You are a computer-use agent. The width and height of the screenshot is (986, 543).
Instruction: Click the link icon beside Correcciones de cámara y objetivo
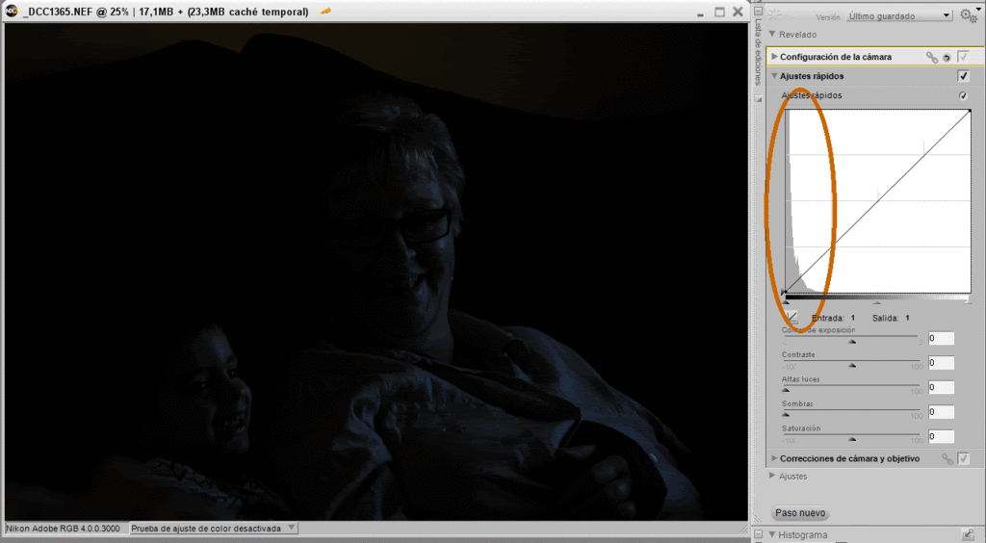pyautogui.click(x=947, y=459)
